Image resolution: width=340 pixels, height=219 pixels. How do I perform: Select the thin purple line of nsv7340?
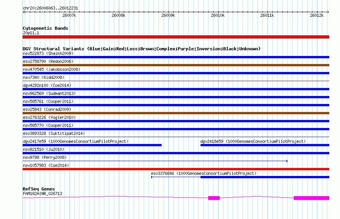click(x=176, y=81)
